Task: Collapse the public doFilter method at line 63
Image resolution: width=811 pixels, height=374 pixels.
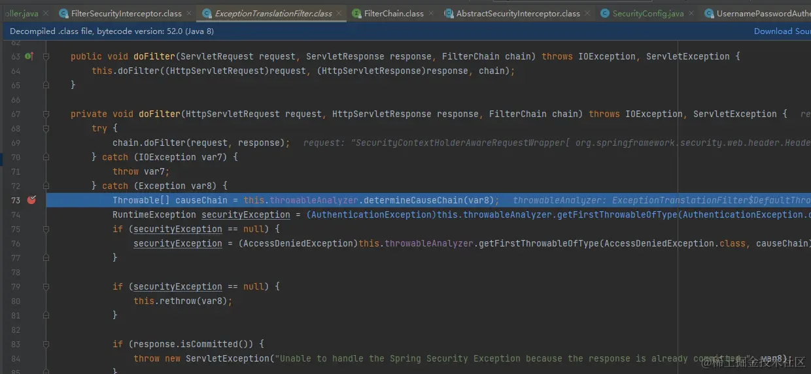Action: point(46,57)
